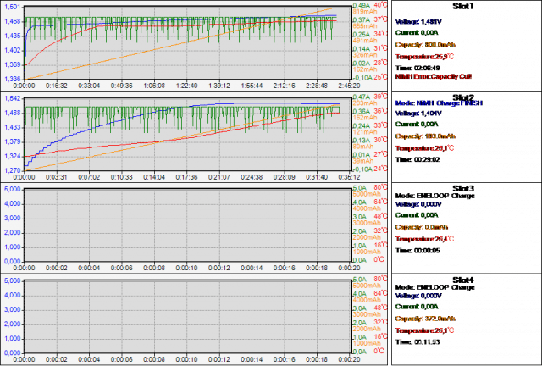Click 'Capacity: 372.0mAh' in Slot4
Screen dimensions: 542x366
click(x=425, y=319)
